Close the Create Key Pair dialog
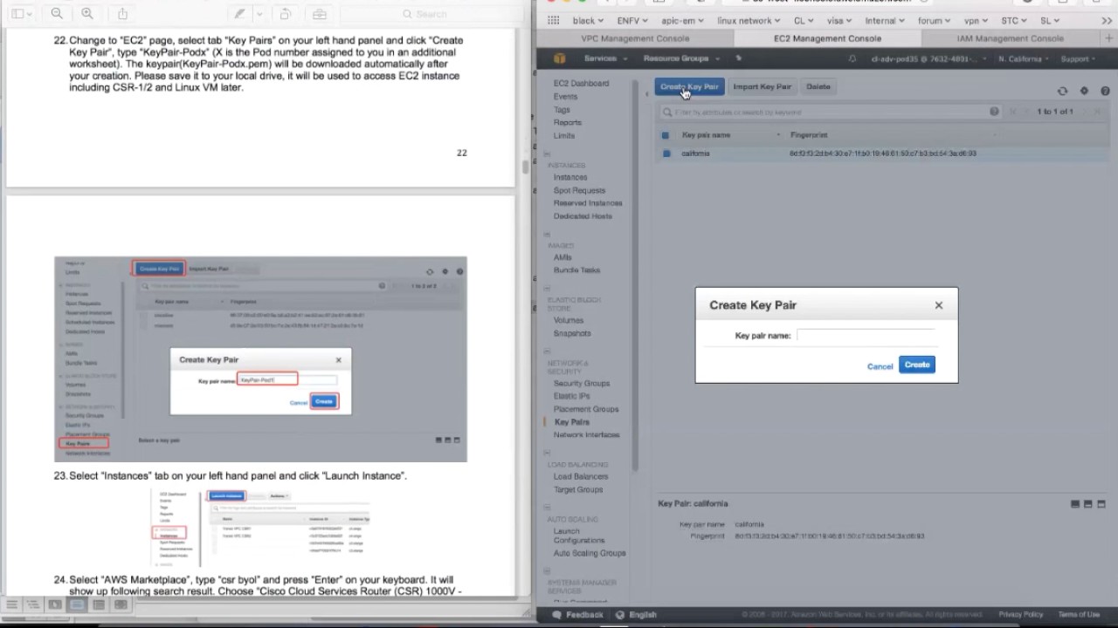Viewport: 1118px width, 628px height. (x=939, y=305)
